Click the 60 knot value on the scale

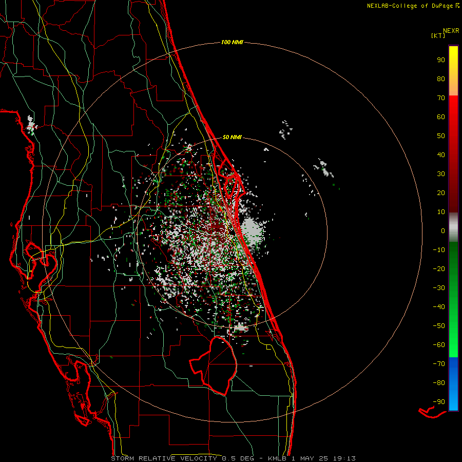pyautogui.click(x=441, y=117)
